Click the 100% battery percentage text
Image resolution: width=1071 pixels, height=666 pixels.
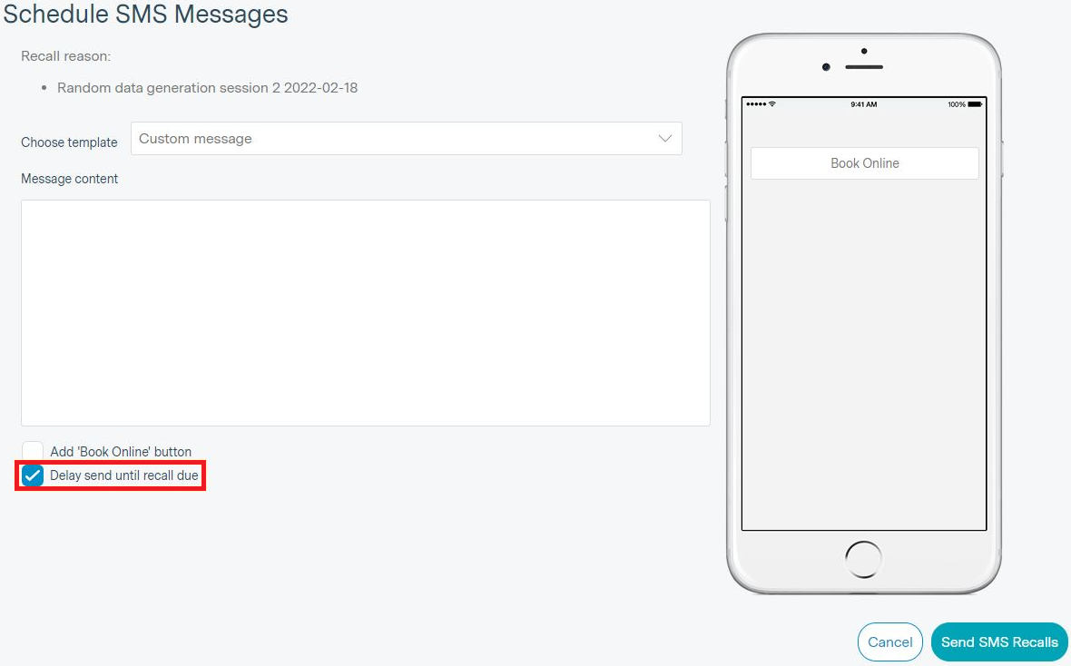(x=957, y=104)
